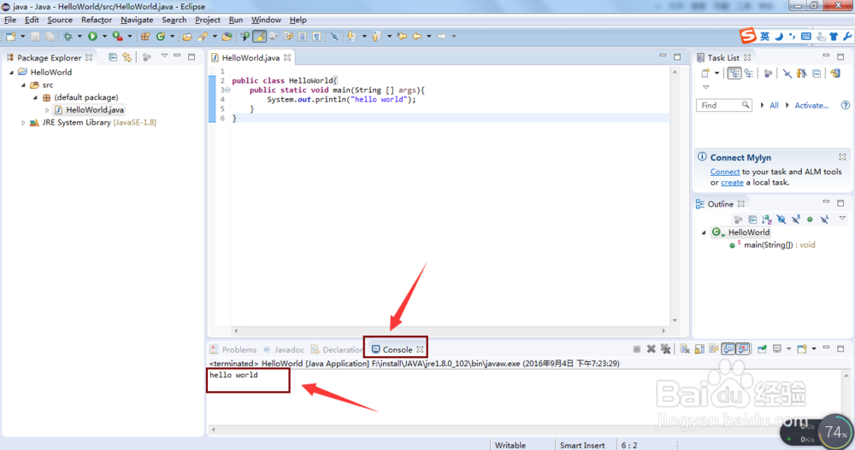Viewport: 855px width, 450px height.
Task: Click the Next Annotation icon
Action: [x=351, y=37]
